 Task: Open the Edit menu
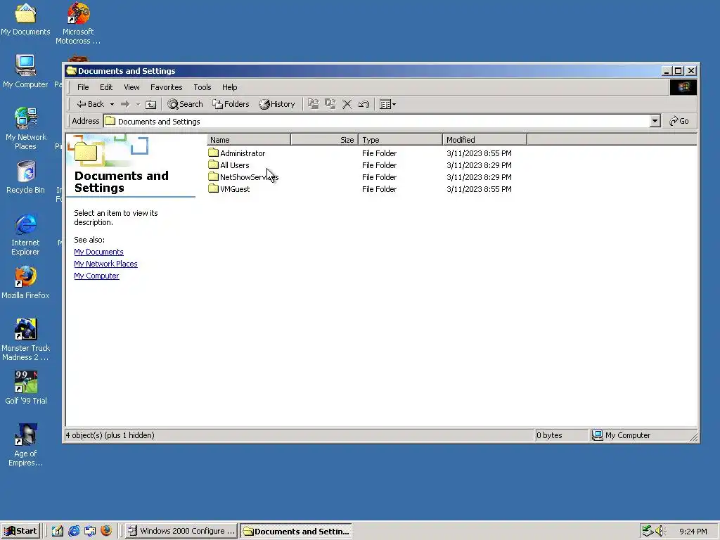point(106,87)
